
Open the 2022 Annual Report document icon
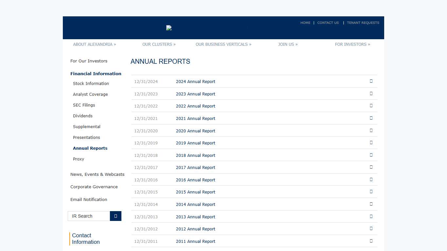click(x=371, y=106)
